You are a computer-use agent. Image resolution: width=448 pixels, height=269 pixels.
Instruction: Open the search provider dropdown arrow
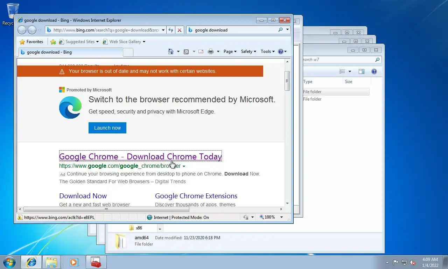[287, 30]
